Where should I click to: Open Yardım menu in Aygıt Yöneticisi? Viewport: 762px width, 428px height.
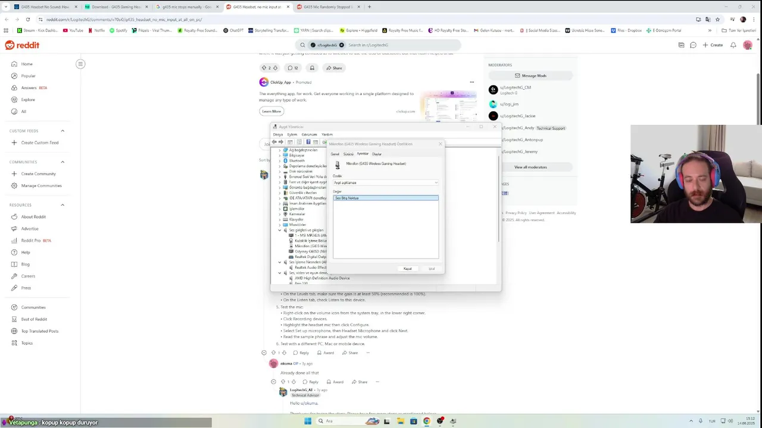point(327,134)
